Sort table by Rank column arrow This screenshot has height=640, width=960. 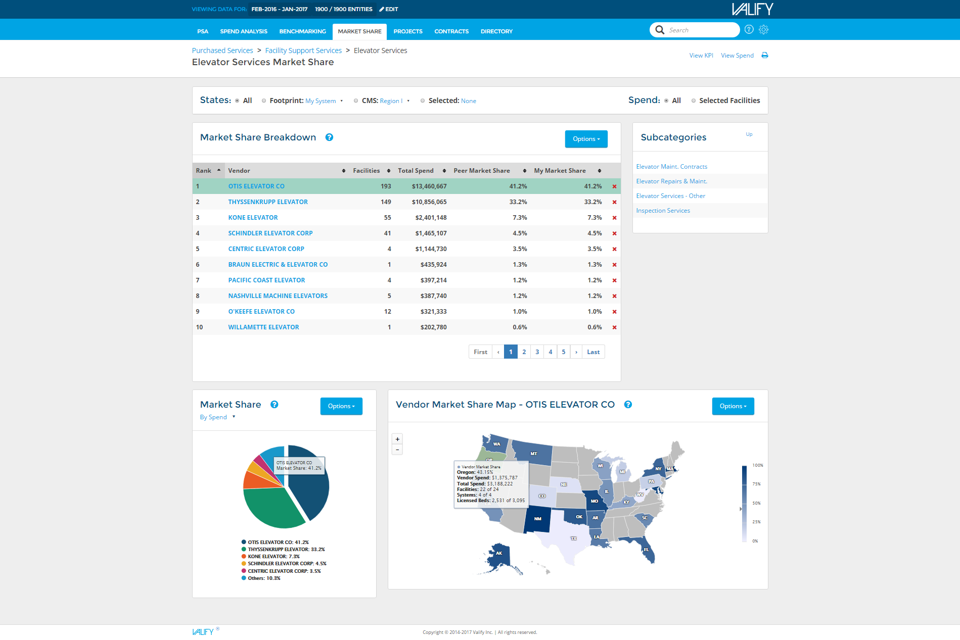point(219,170)
